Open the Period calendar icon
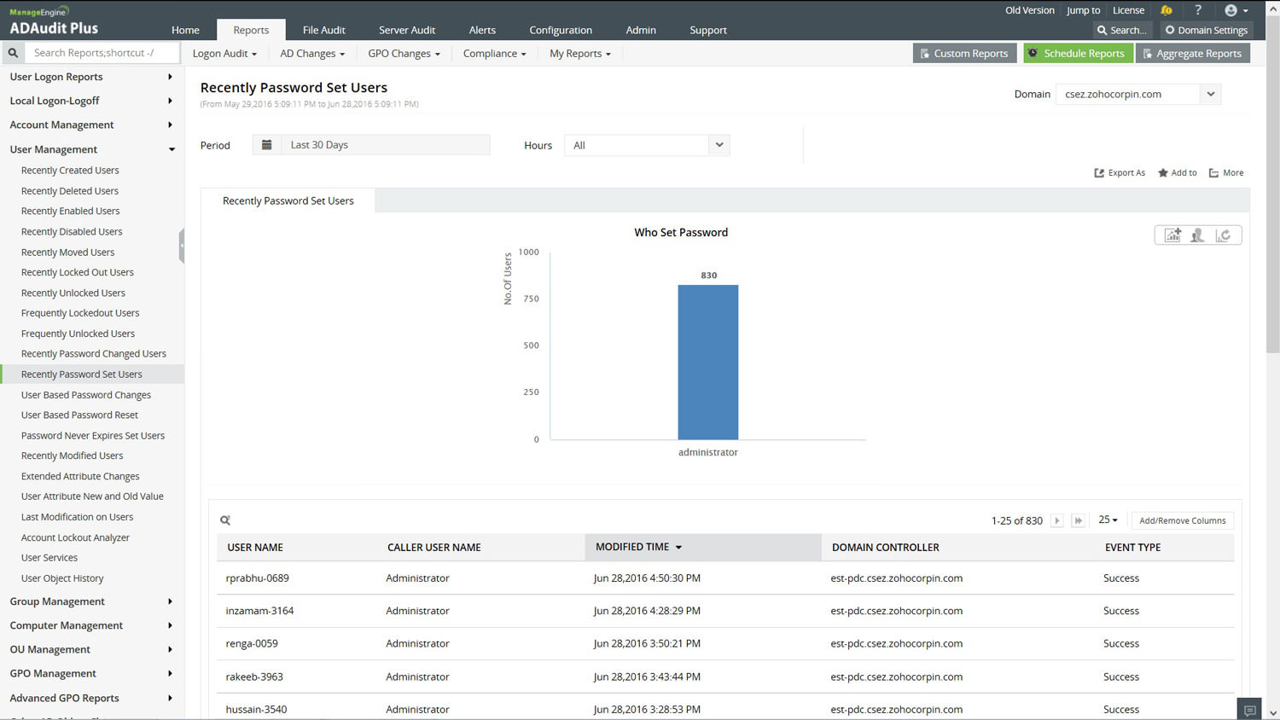Screen dimensions: 1280x720 267,145
